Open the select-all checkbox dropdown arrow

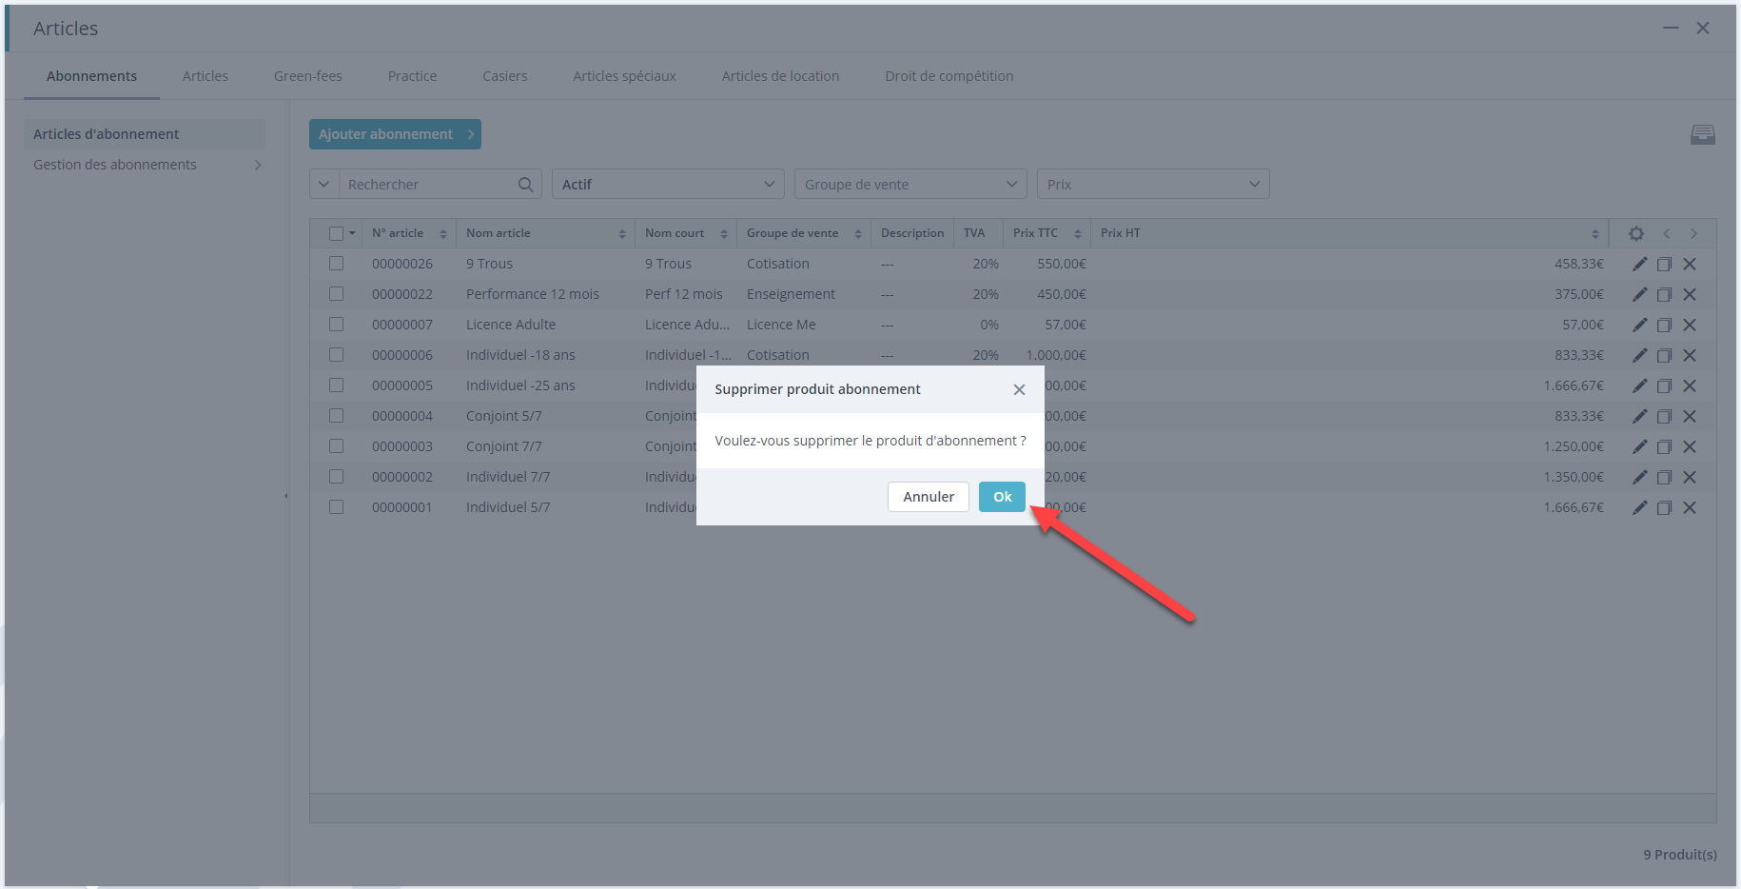352,233
